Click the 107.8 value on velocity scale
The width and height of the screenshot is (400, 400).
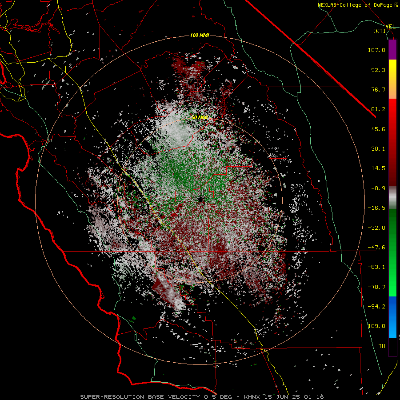pos(376,50)
